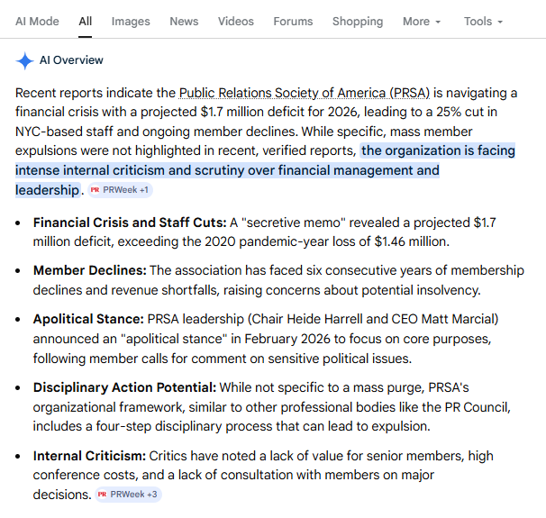Switch to Forums results
This screenshot has width=546, height=518.
pos(293,21)
